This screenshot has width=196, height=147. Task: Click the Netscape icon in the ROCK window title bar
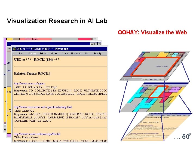[x=14, y=49]
